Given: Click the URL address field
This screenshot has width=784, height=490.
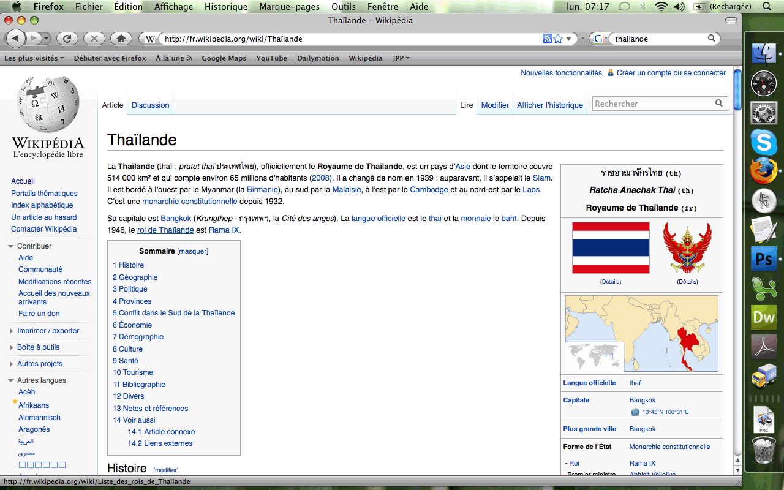Looking at the screenshot, I should (x=349, y=39).
